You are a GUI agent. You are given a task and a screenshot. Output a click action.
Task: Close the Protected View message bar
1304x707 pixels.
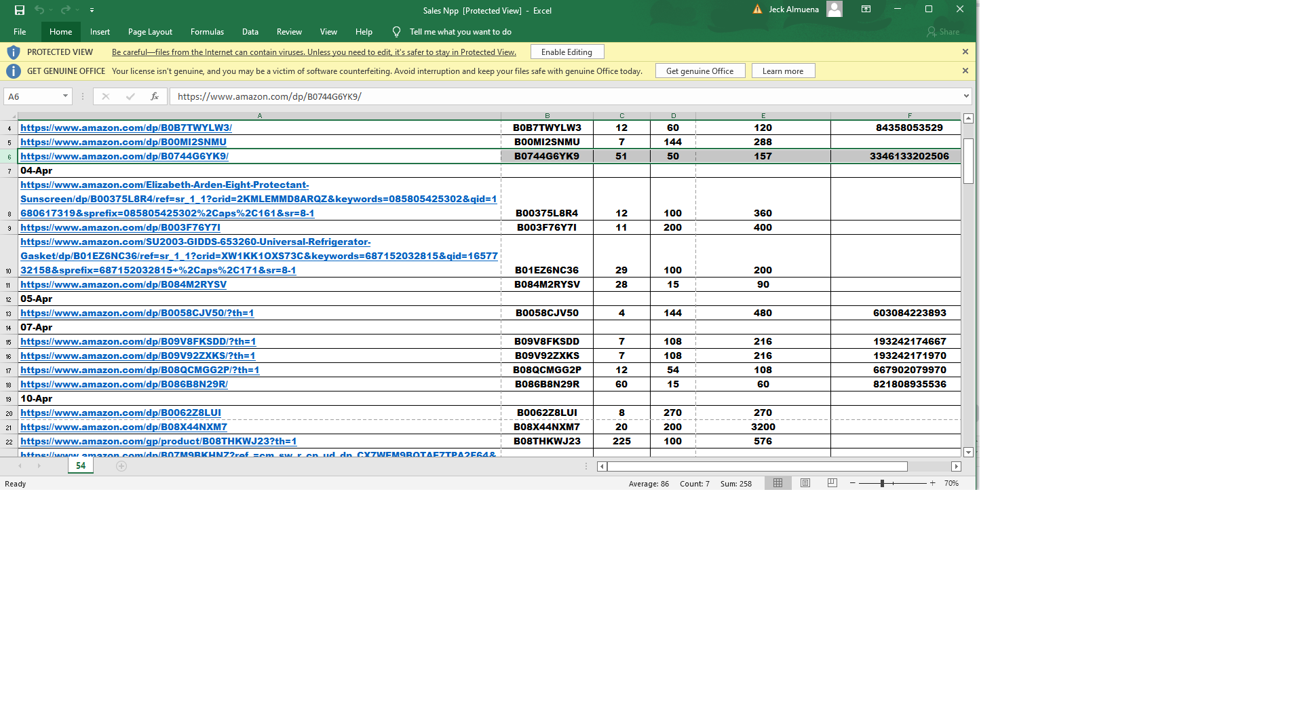tap(965, 52)
